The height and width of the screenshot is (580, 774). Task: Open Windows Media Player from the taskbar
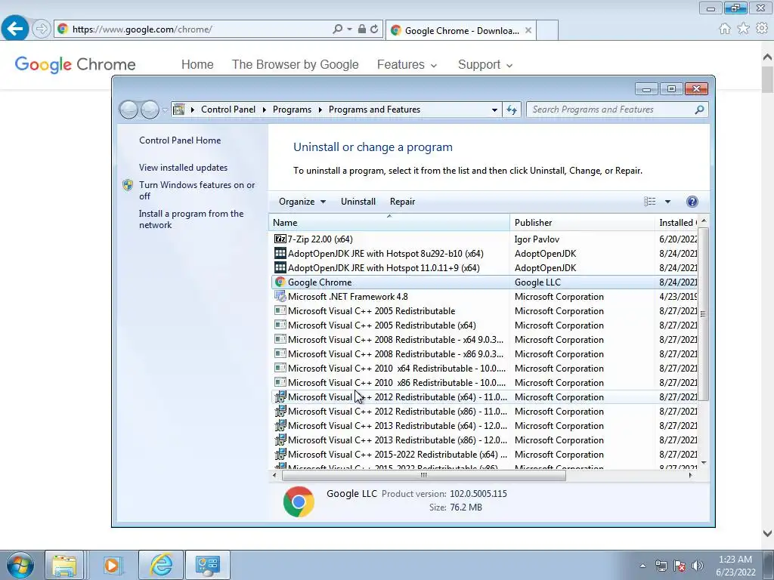tap(112, 565)
